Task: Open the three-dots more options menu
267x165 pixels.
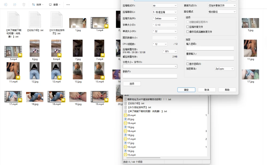Action: pos(68,5)
